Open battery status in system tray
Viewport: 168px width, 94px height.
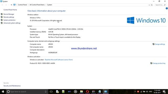(144, 92)
